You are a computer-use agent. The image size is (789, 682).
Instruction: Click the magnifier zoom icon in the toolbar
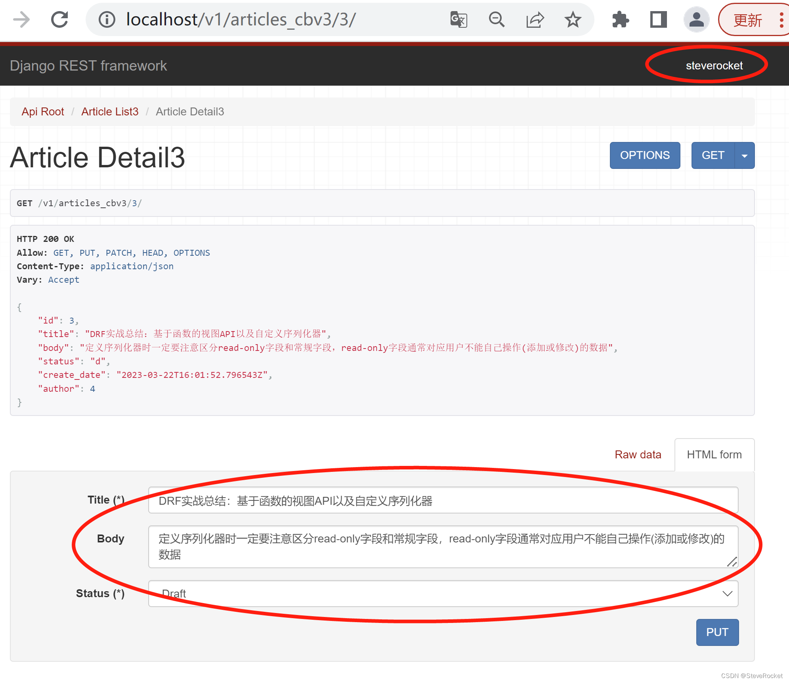click(497, 19)
